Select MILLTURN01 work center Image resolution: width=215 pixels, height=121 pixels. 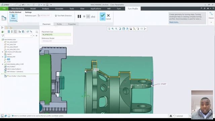[11, 67]
